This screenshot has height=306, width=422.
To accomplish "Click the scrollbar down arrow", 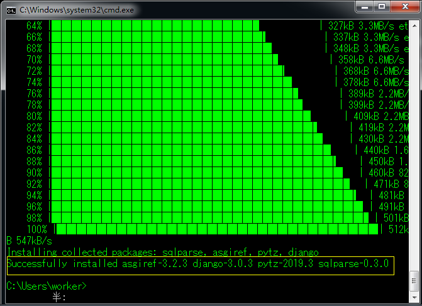I will pyautogui.click(x=414, y=297).
